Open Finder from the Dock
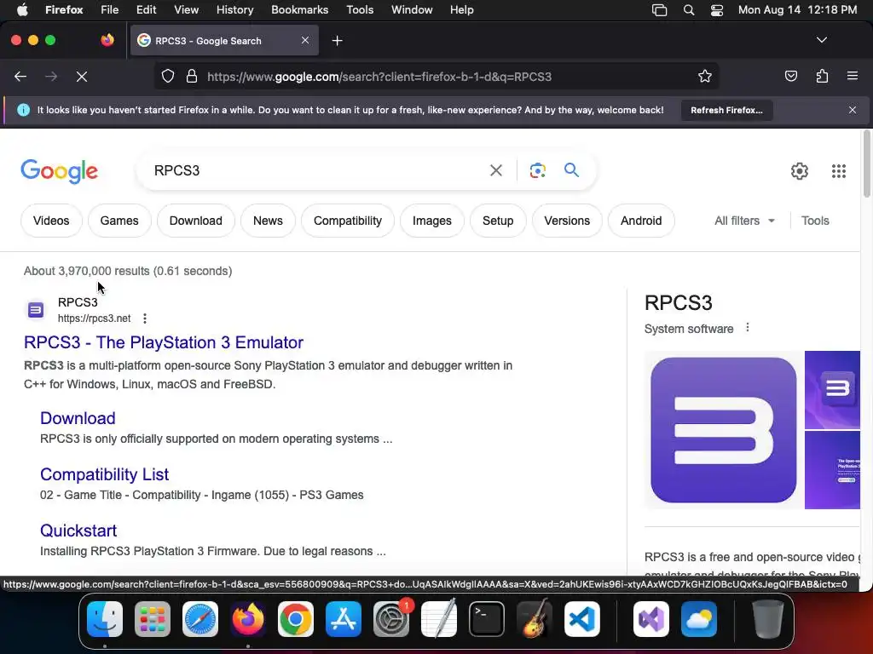Viewport: 873px width, 654px height. point(105,619)
